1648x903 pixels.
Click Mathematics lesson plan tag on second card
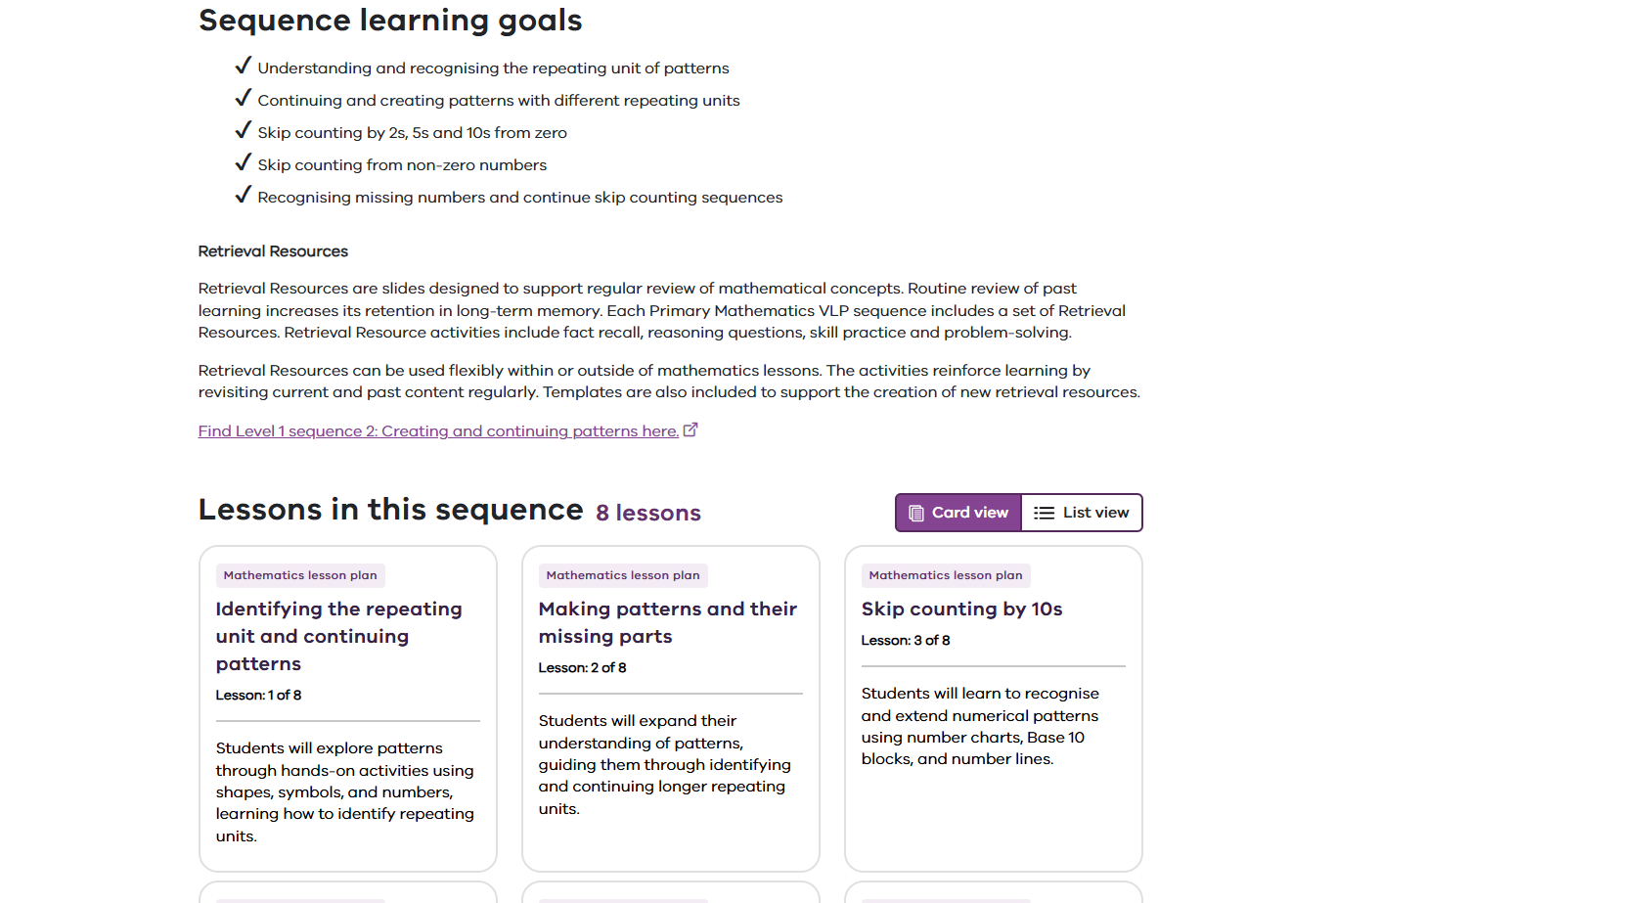(x=623, y=575)
